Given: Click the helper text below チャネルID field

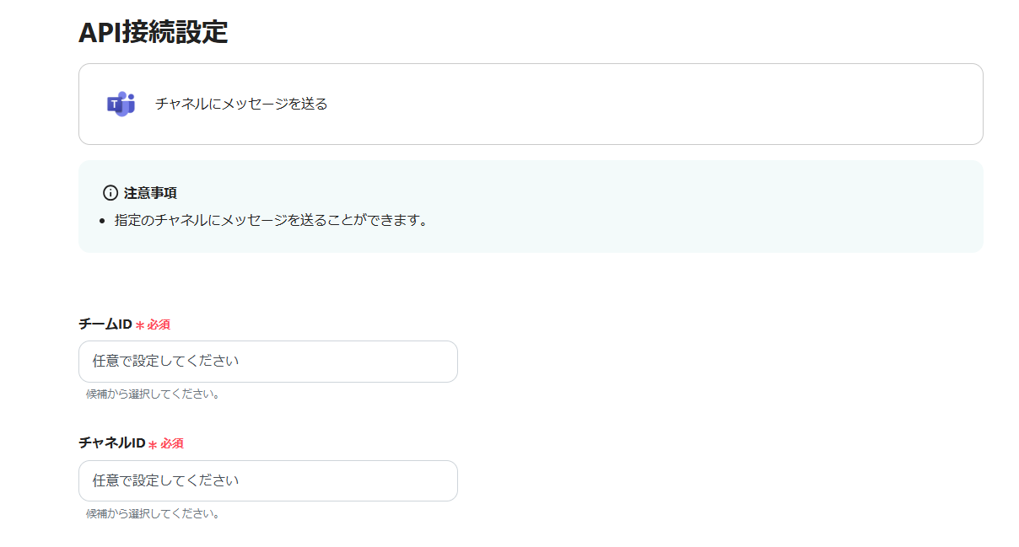Looking at the screenshot, I should (153, 513).
